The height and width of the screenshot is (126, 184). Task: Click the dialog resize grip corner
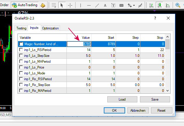point(173,115)
